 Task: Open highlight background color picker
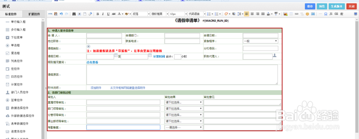127,14
